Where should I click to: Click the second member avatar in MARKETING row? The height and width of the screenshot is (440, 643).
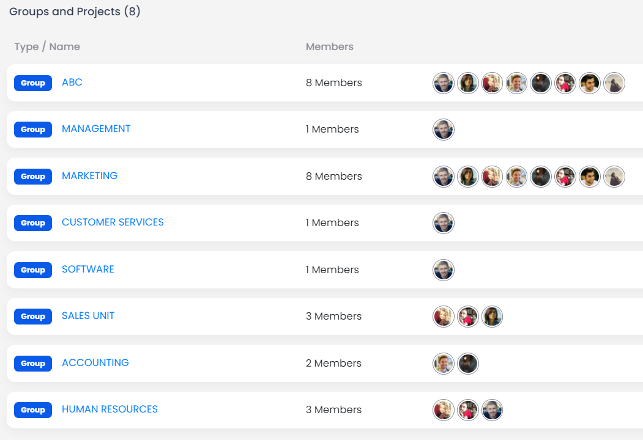pos(468,177)
